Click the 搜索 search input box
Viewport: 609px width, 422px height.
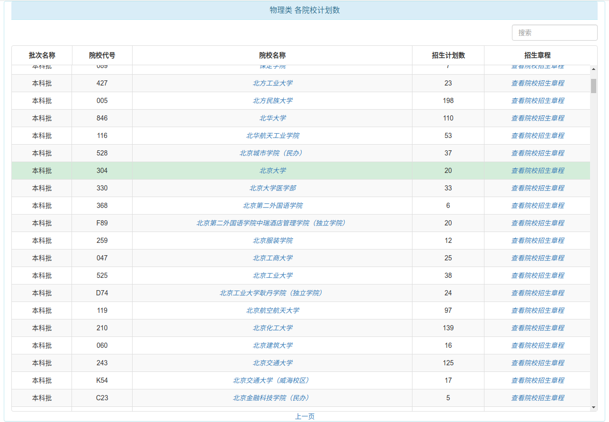[x=555, y=33]
